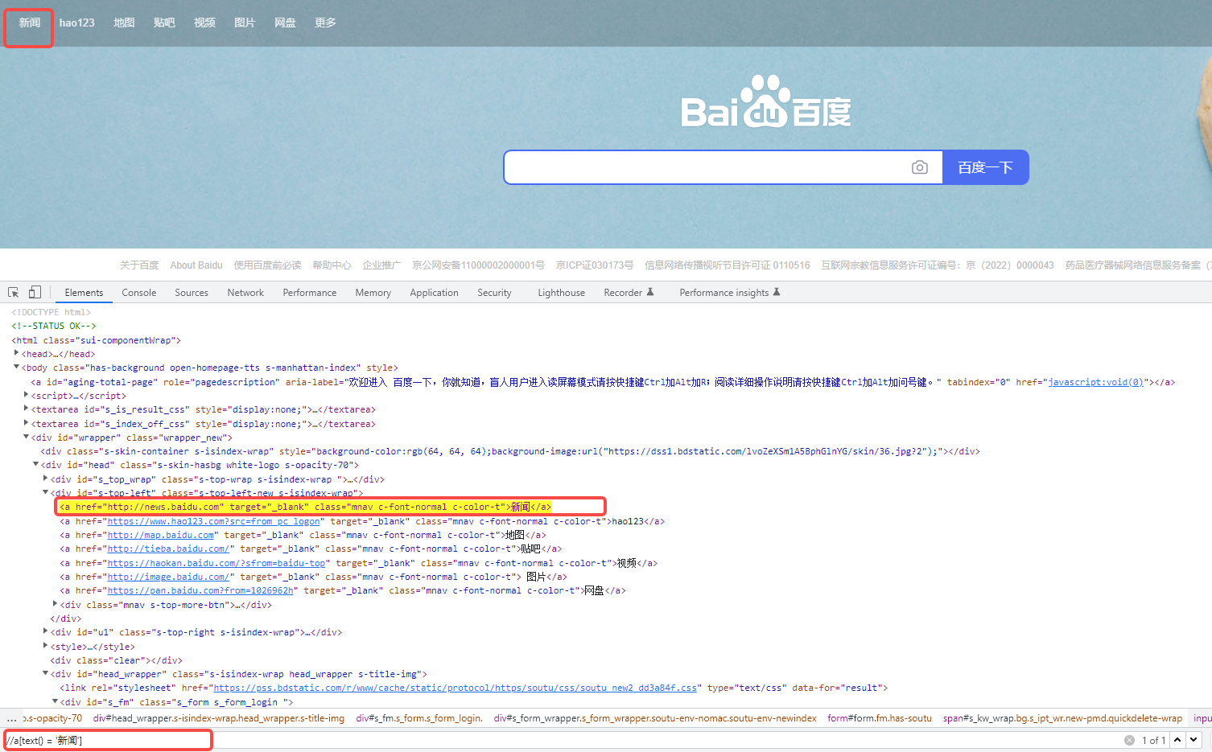Screen dimensions: 1212x752
Task: Open the 京ICP证030173号 footer link
Action: pos(595,265)
